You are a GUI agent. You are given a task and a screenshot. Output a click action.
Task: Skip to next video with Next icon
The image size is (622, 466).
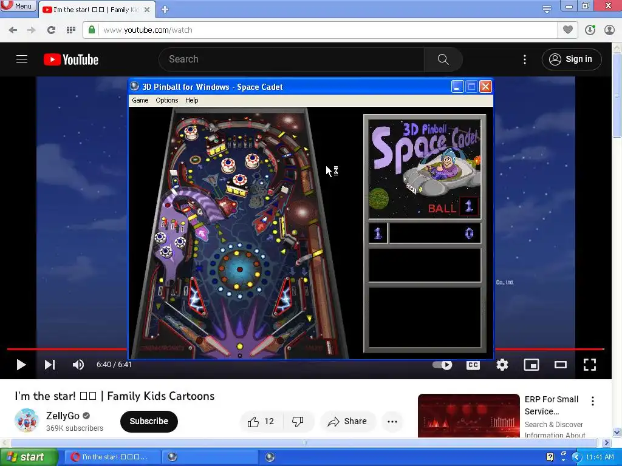coord(50,365)
